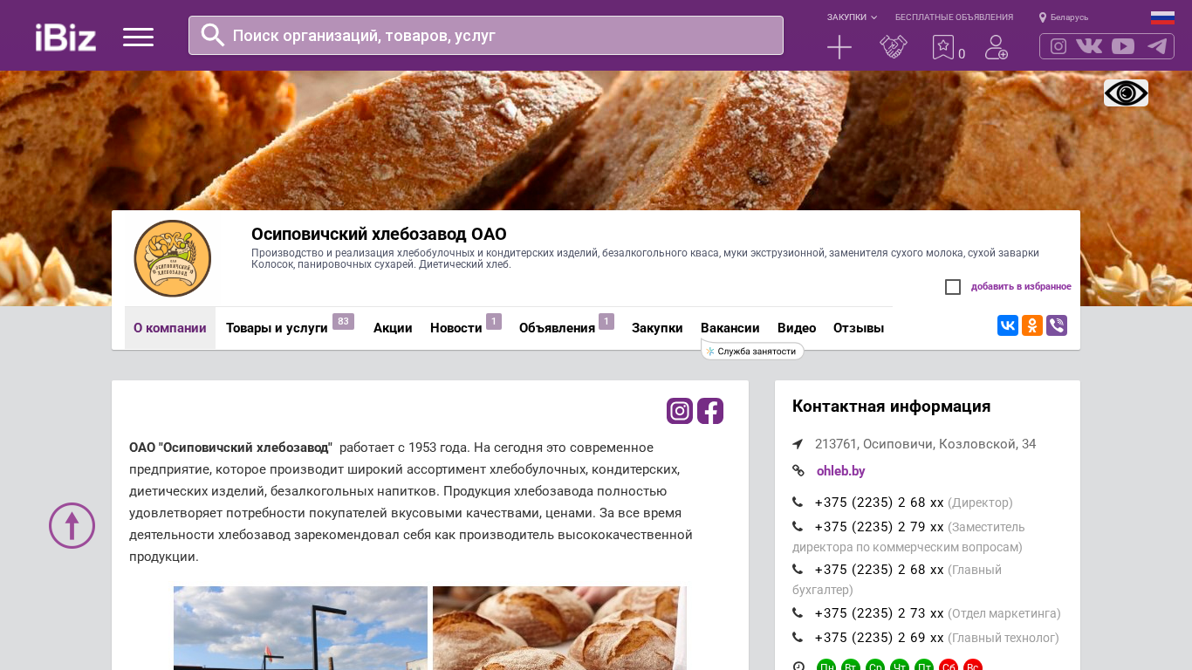Viewport: 1192px width, 670px height.
Task: Open the ohleb.by website link
Action: point(841,471)
